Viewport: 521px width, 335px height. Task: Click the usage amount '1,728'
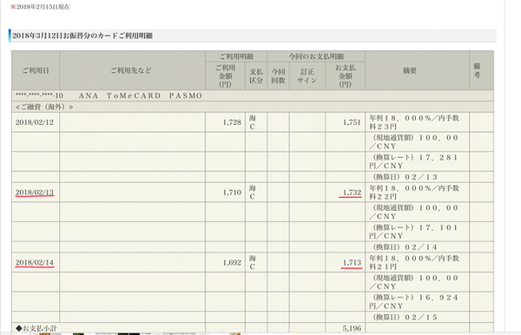232,122
